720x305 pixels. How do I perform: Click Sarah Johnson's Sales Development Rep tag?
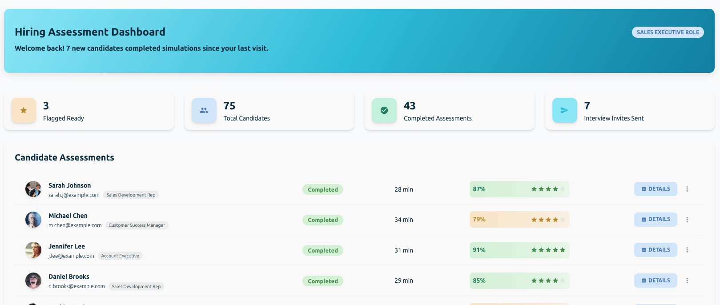click(131, 195)
